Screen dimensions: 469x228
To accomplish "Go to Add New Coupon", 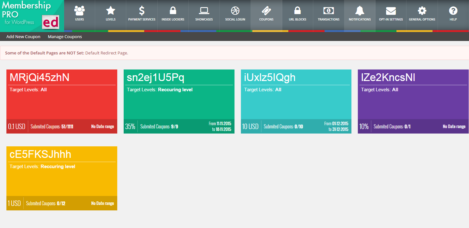I will tap(23, 37).
